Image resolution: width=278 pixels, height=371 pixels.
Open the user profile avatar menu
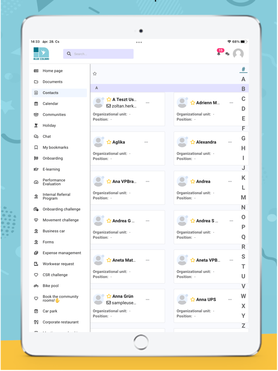pyautogui.click(x=238, y=54)
